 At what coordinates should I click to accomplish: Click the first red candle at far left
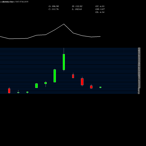coord(9,91)
